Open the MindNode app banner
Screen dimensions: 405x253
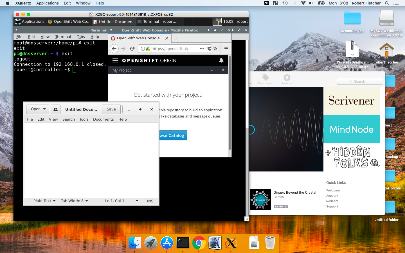(352, 129)
